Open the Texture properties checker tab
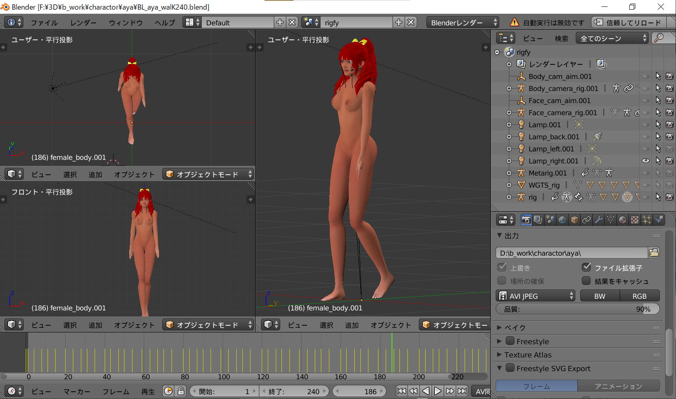The image size is (676, 399). [x=635, y=220]
